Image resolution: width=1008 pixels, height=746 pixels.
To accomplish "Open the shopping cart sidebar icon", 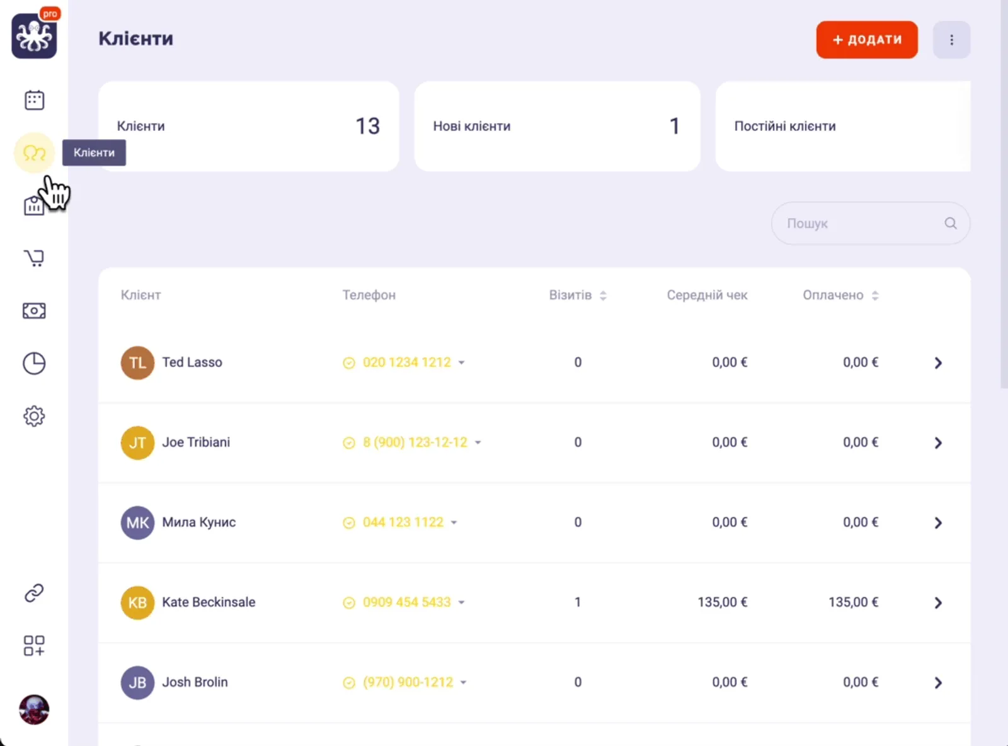I will click(x=34, y=258).
